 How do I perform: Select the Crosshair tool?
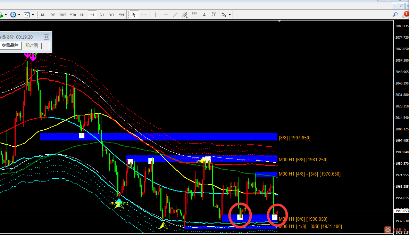click(x=144, y=15)
